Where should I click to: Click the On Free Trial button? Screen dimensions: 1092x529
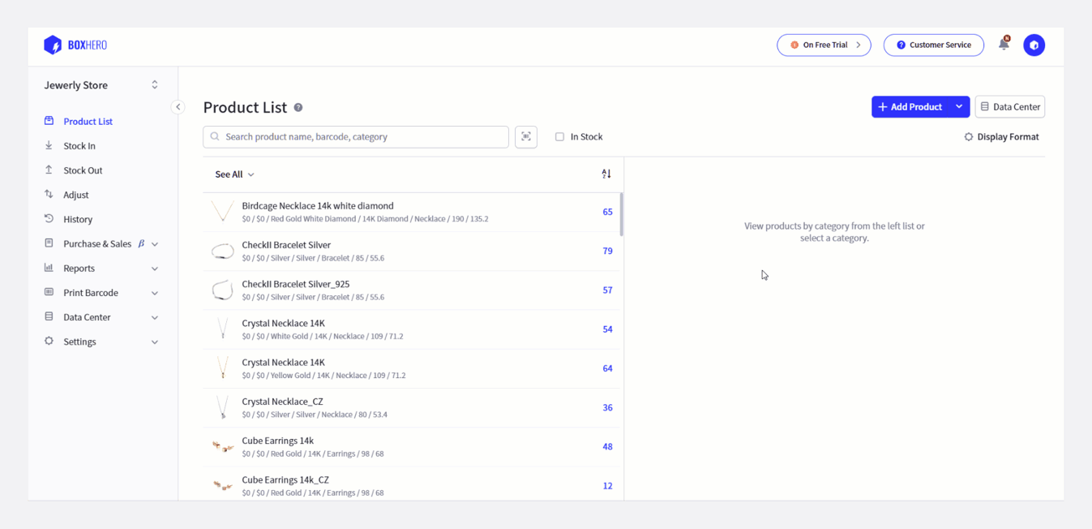(824, 45)
